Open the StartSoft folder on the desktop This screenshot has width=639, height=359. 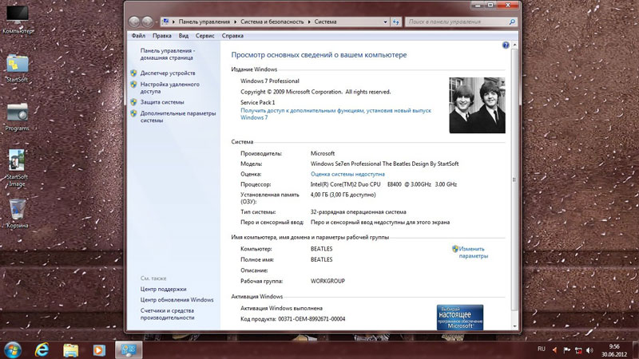(17, 65)
